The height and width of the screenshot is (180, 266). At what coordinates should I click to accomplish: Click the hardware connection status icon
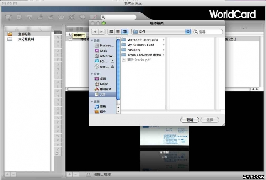click(88, 174)
